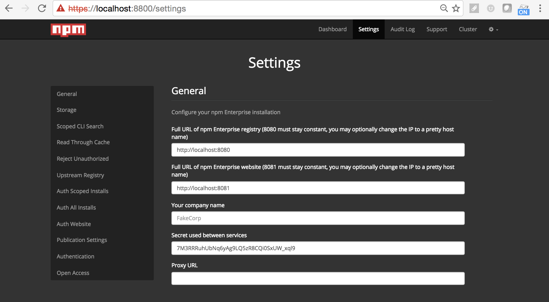The width and height of the screenshot is (549, 302).
Task: Click the 'Your company name' label
Action: pyautogui.click(x=198, y=205)
